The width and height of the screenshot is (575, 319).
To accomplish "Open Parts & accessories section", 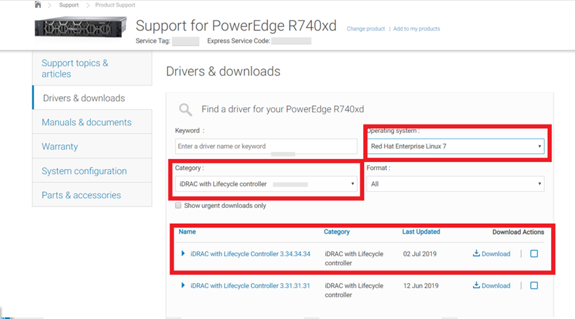I will point(92,195).
